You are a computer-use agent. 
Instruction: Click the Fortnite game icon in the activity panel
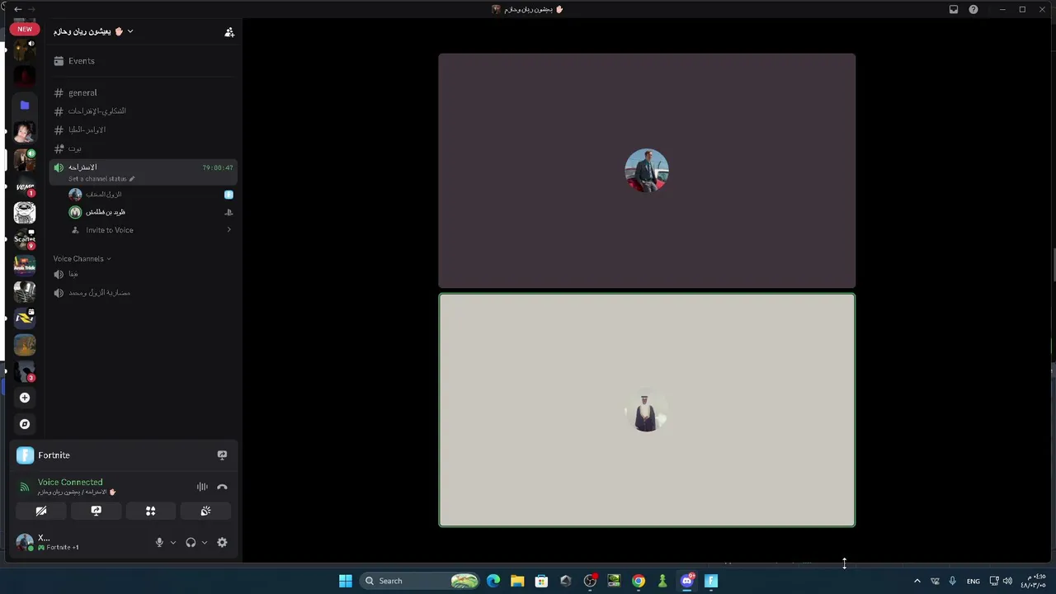coord(26,455)
